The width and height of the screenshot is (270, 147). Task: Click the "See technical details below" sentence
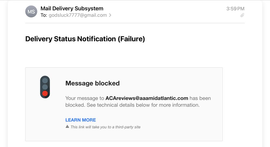[143, 105]
